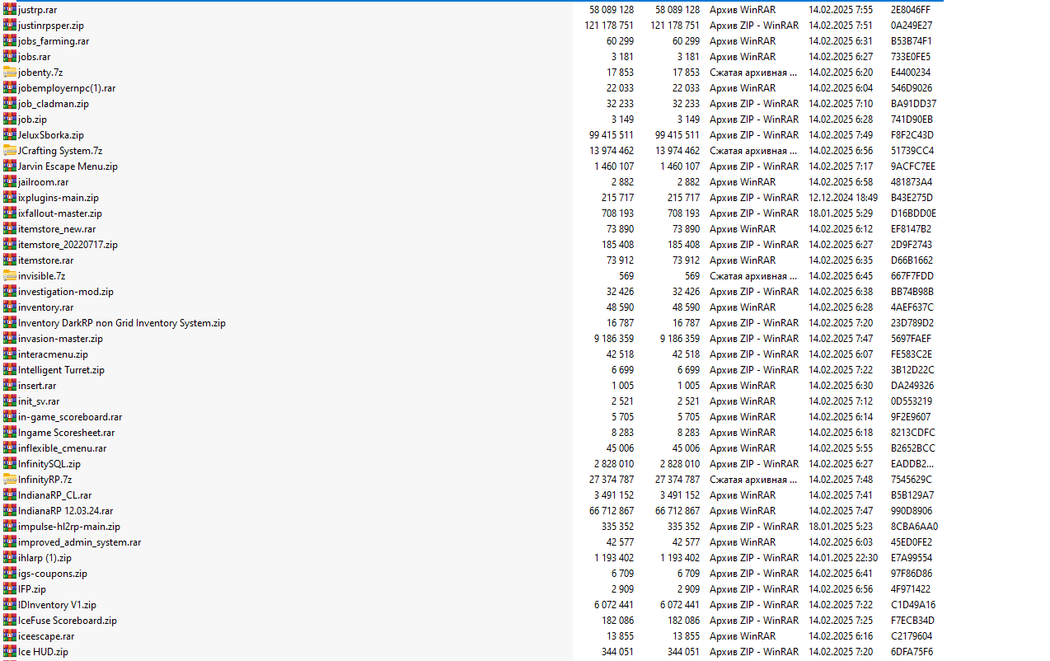Click the icon of invasion-master.zip
This screenshot has width=1050, height=661.
coord(10,339)
